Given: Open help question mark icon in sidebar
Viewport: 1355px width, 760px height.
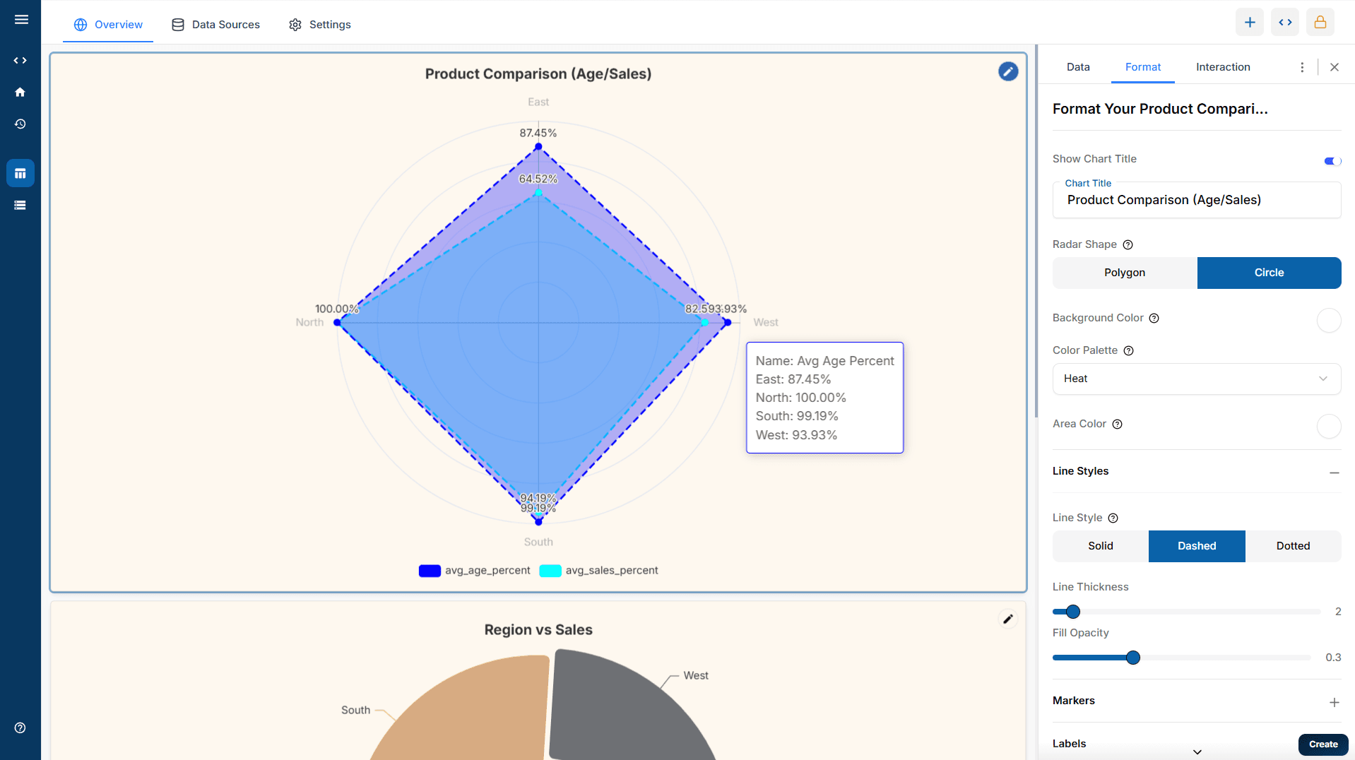Looking at the screenshot, I should tap(20, 728).
